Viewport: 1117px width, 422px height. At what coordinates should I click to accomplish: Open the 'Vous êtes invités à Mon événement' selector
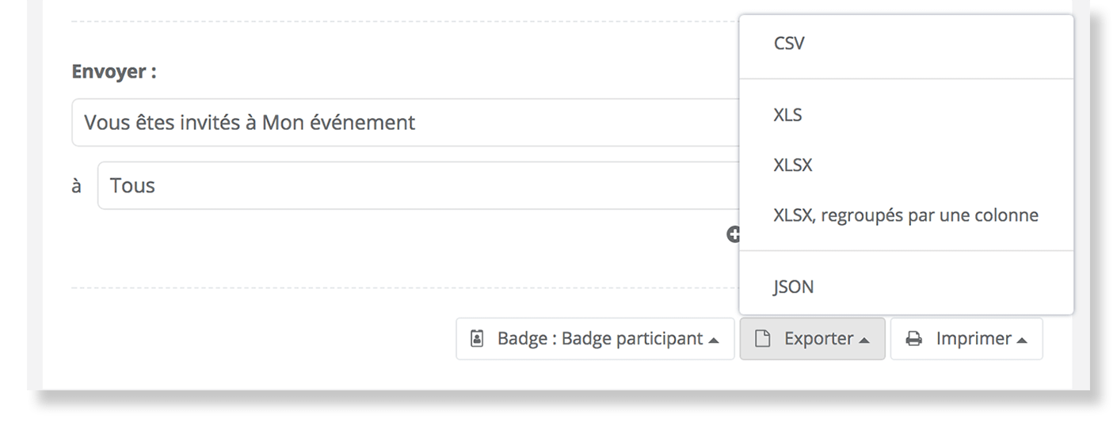click(x=406, y=123)
